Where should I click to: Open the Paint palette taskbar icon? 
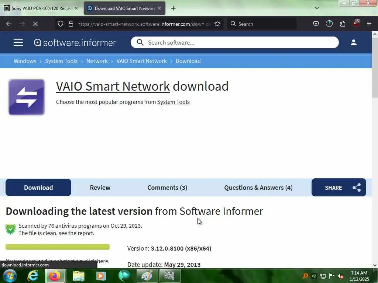(x=147, y=276)
